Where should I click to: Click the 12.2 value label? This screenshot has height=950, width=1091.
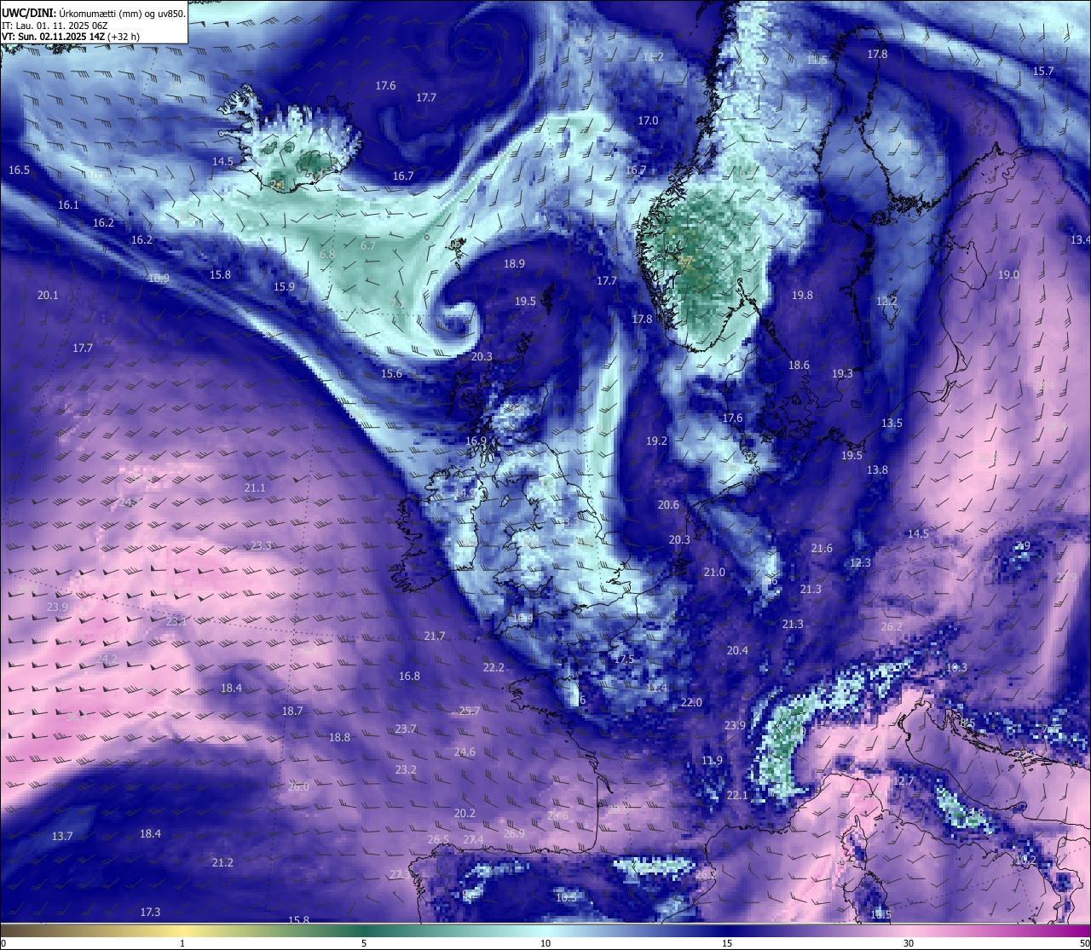[x=886, y=302]
